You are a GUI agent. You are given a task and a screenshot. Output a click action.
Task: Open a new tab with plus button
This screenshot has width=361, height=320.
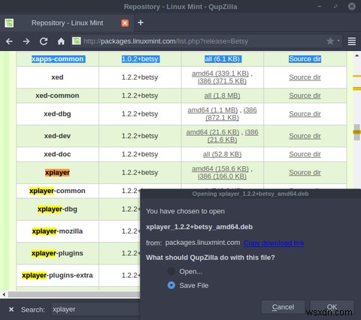pyautogui.click(x=141, y=23)
